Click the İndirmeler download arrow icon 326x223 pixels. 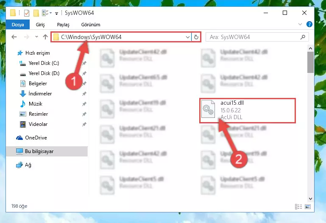coord(22,94)
